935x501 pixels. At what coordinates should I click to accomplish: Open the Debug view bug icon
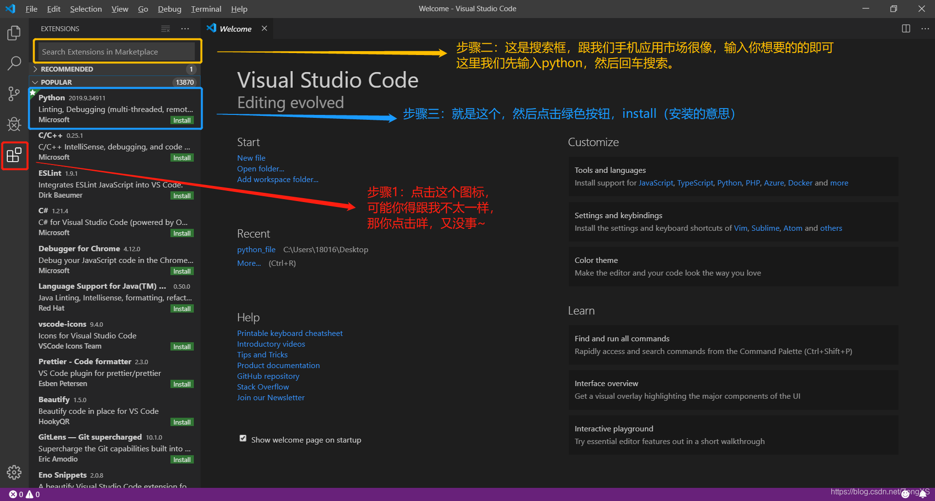(14, 124)
